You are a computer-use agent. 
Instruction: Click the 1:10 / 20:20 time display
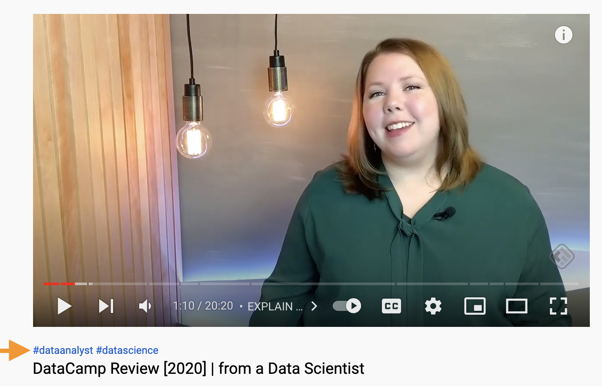coord(203,306)
